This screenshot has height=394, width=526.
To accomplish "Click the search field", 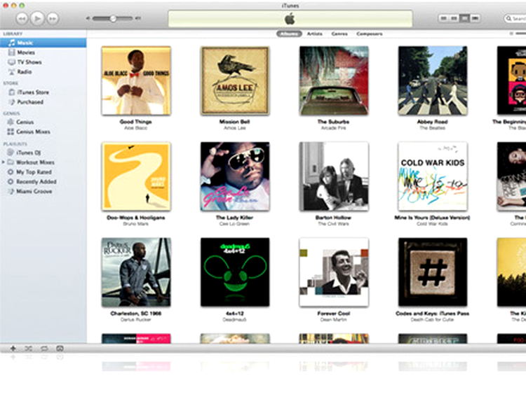I will point(515,18).
